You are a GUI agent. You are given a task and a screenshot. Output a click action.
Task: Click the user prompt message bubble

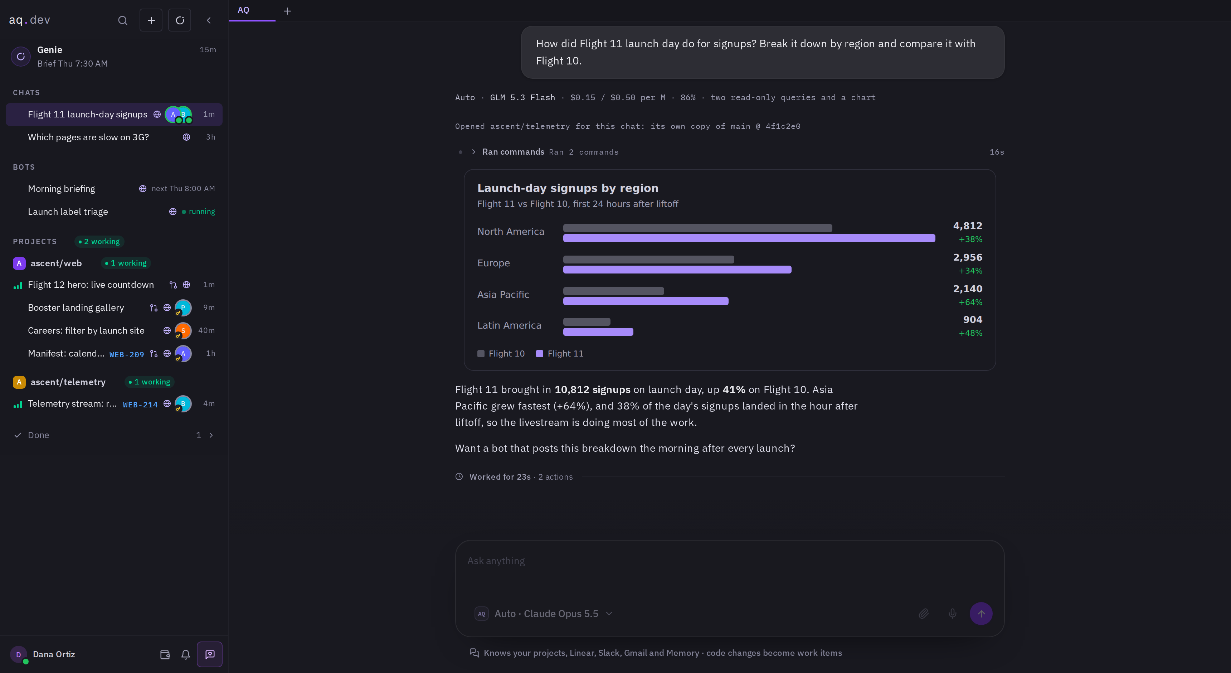[763, 52]
